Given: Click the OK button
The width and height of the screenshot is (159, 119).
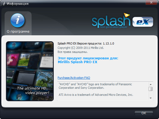Looking at the screenshot, I should pyautogui.click(x=144, y=113).
